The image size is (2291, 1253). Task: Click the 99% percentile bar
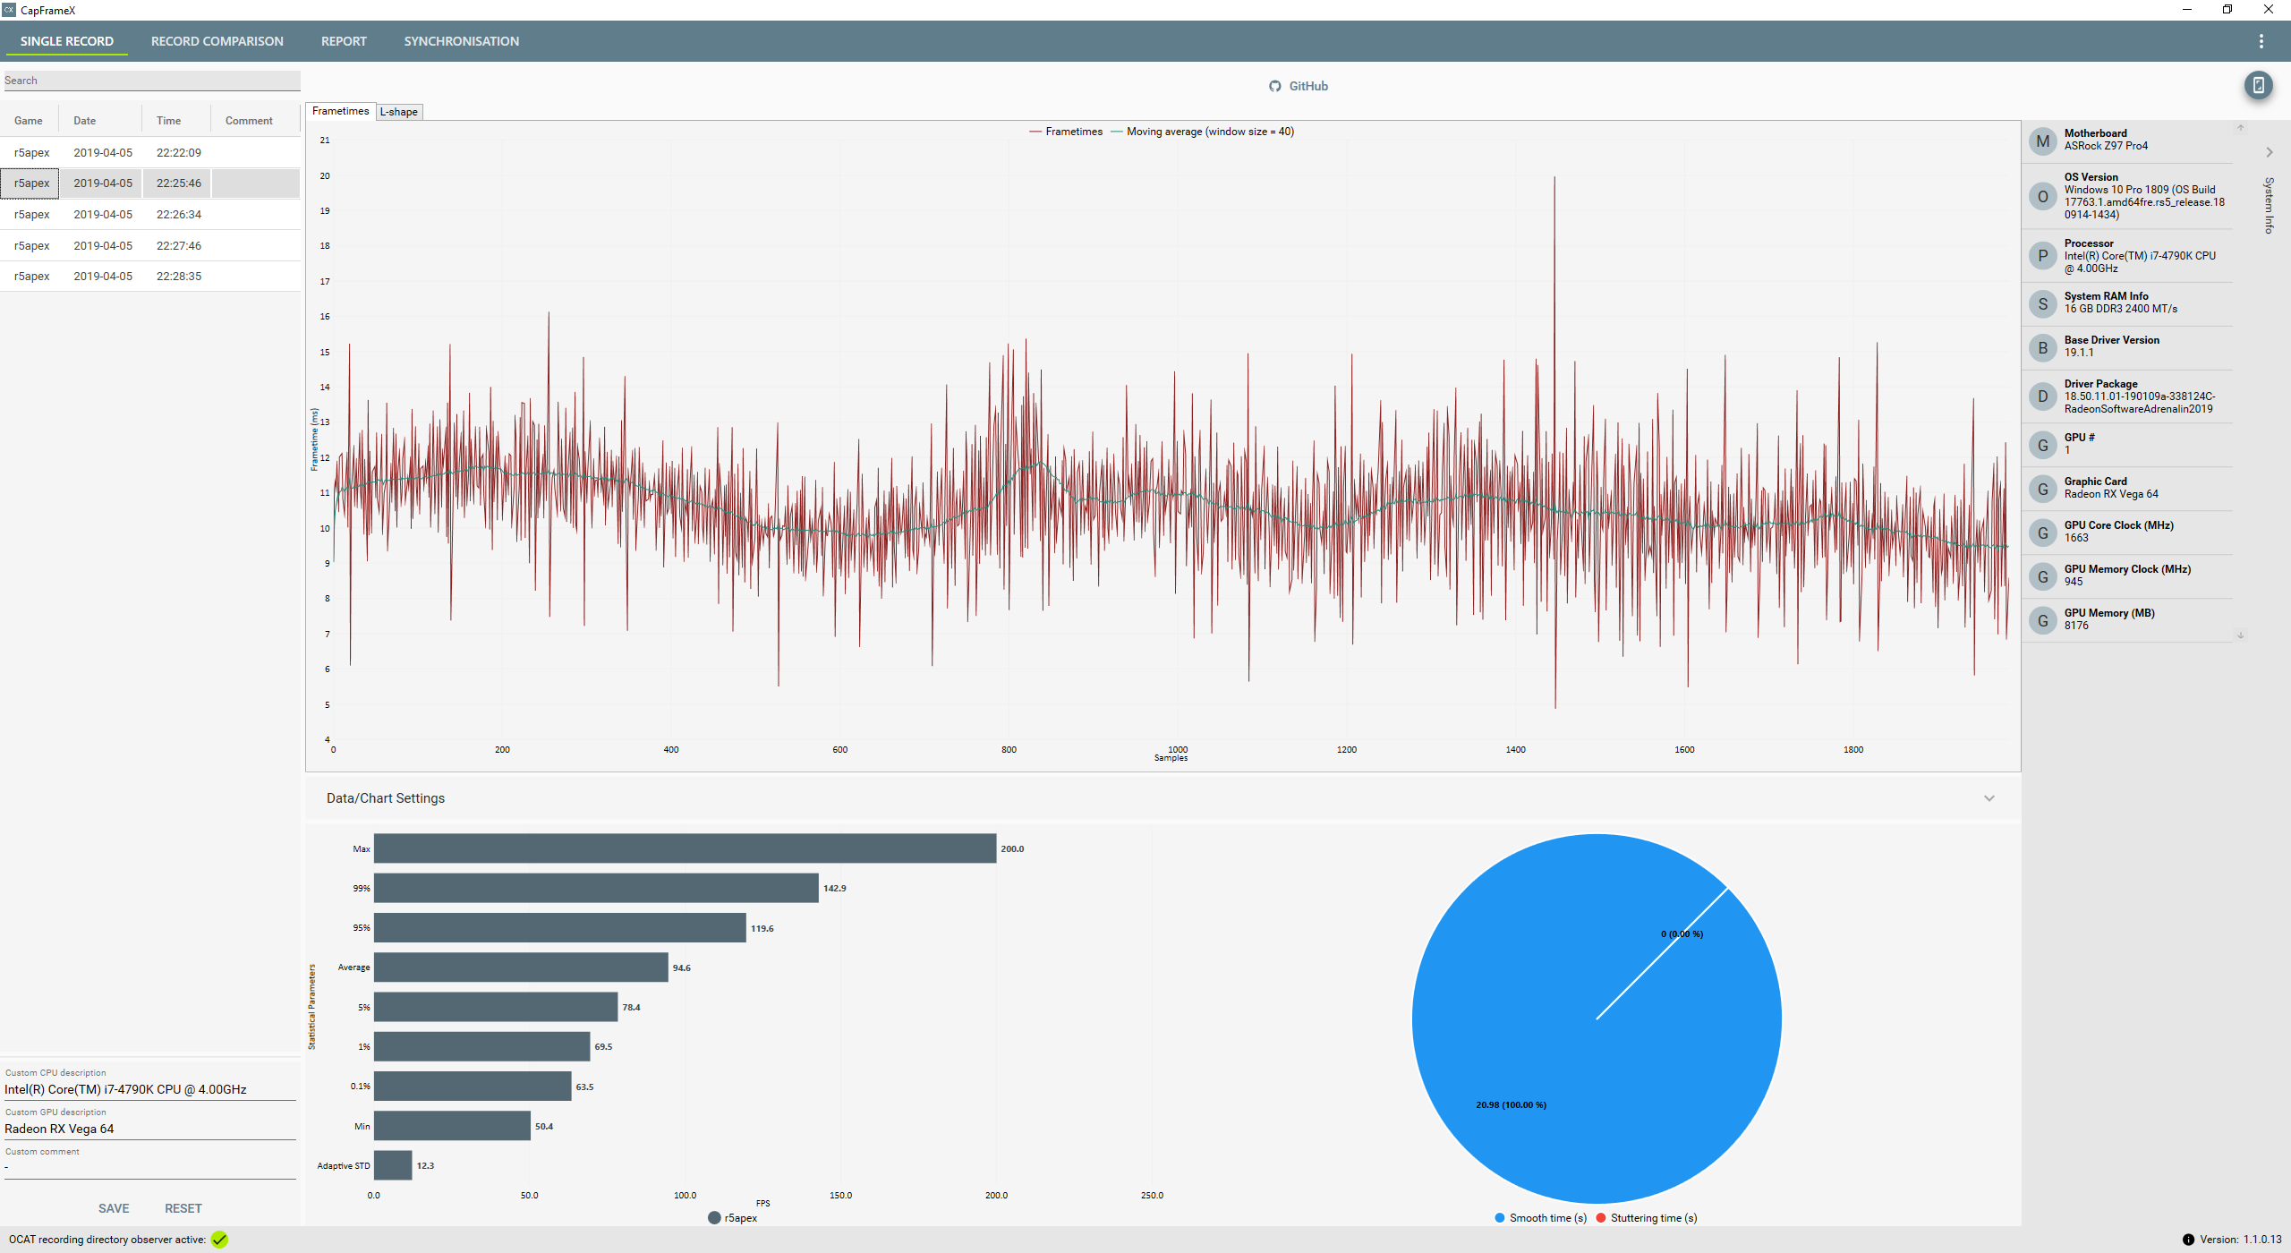[596, 888]
